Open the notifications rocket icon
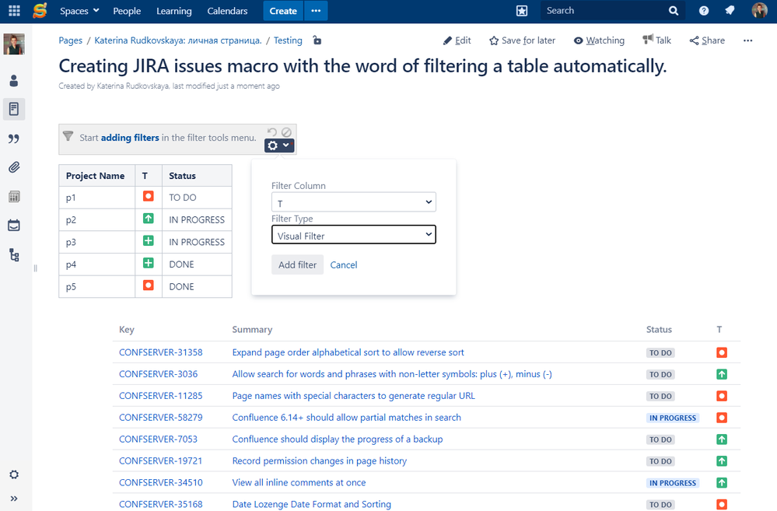 pyautogui.click(x=730, y=10)
